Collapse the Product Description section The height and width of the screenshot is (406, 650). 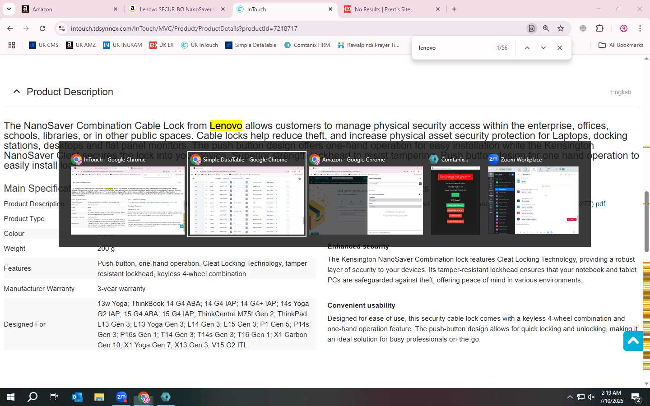17,92
